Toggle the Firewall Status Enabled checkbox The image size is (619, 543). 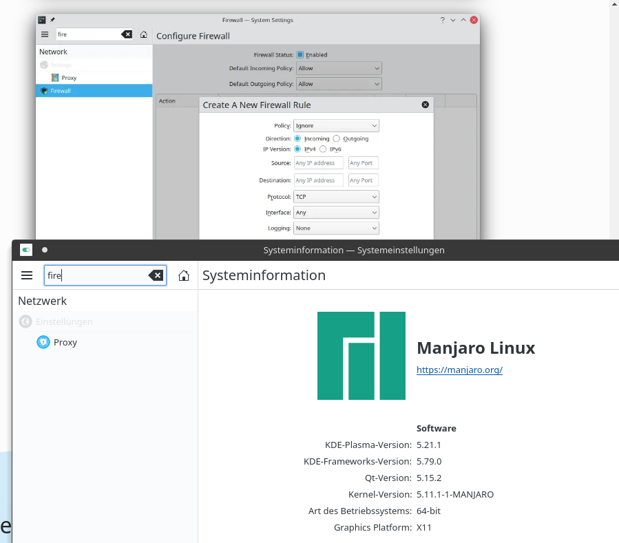coord(300,54)
